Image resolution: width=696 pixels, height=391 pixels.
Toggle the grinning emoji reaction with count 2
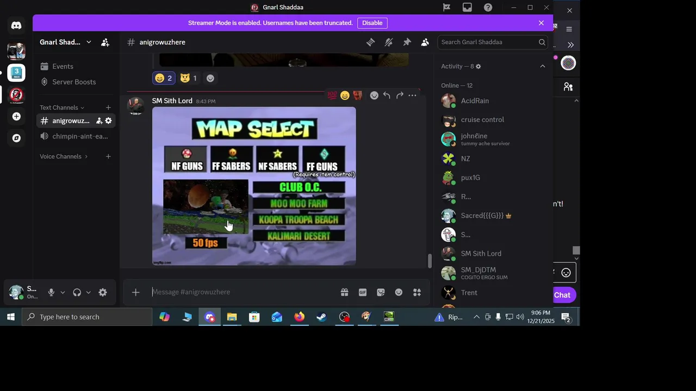coord(164,78)
